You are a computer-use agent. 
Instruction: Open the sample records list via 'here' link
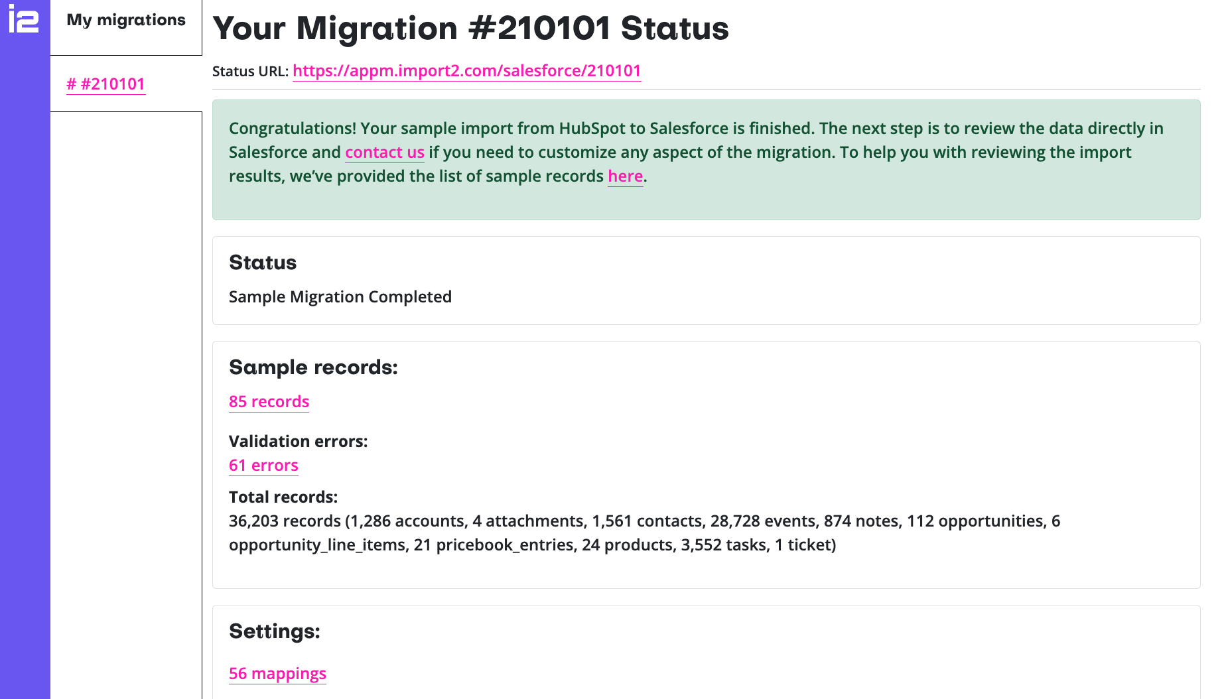(625, 176)
